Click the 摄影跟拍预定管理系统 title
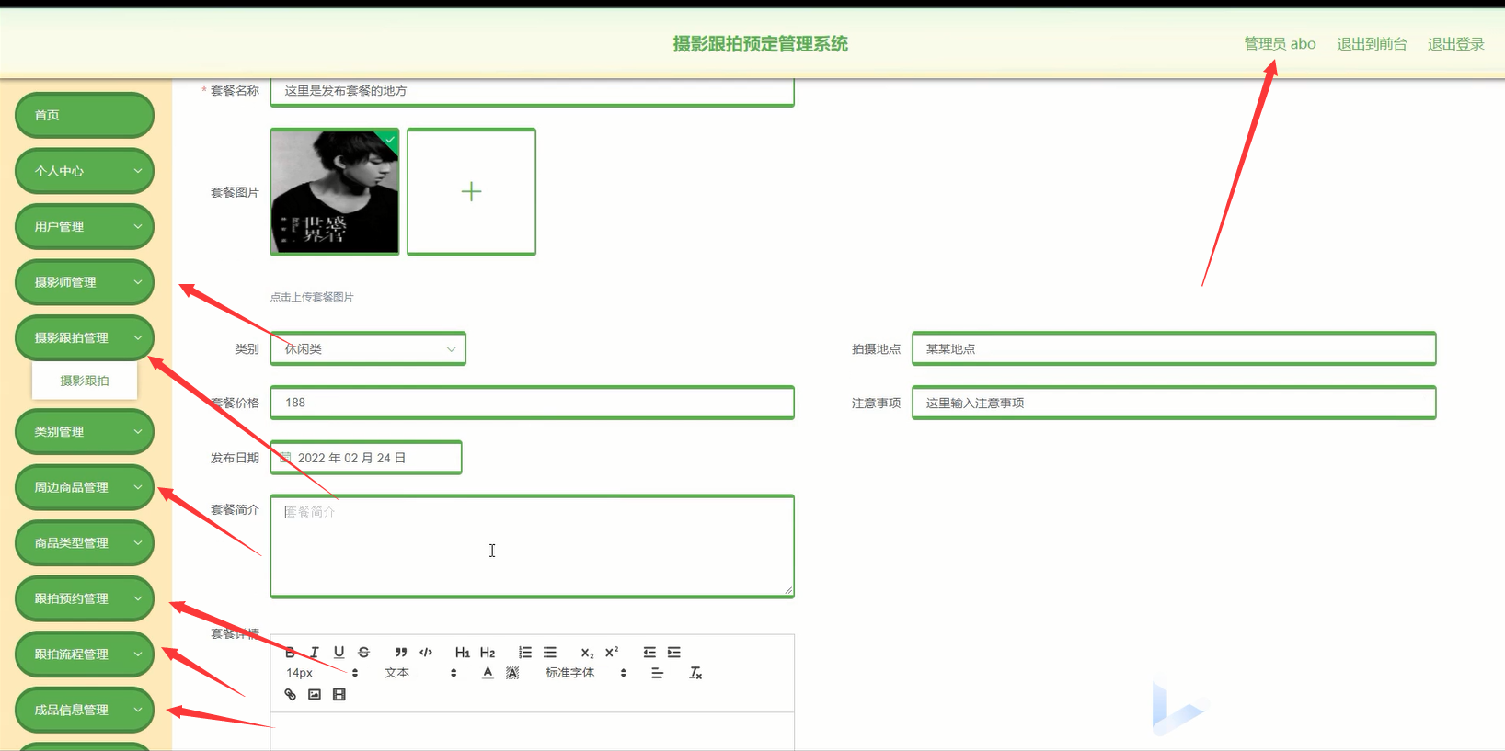Screen dimensions: 1505x751 [760, 44]
